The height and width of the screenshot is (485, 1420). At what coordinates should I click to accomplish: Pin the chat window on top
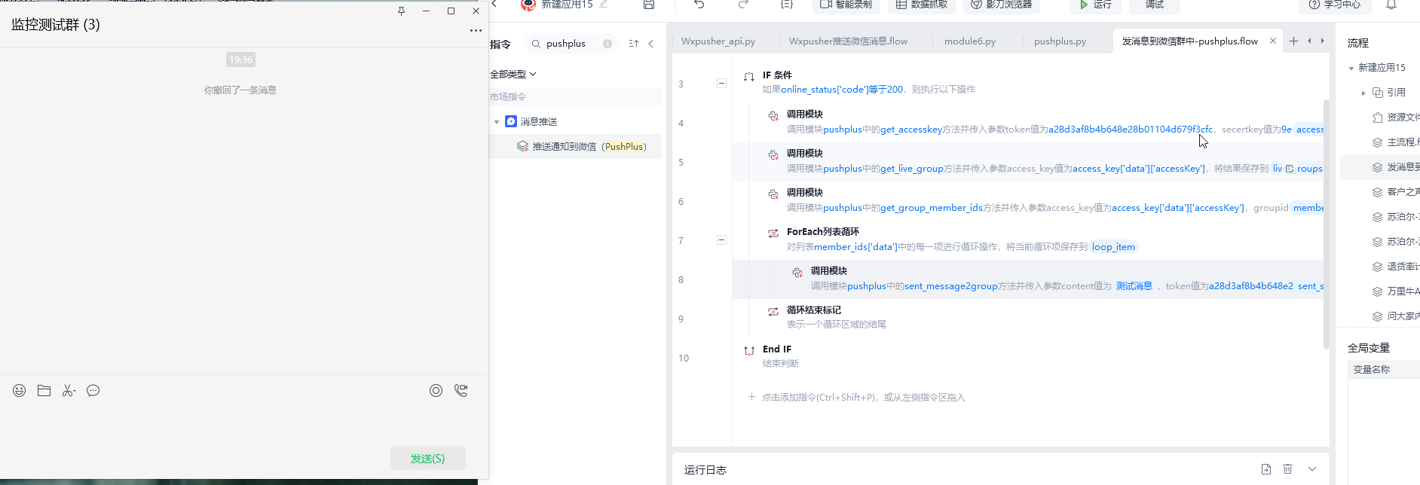point(401,11)
